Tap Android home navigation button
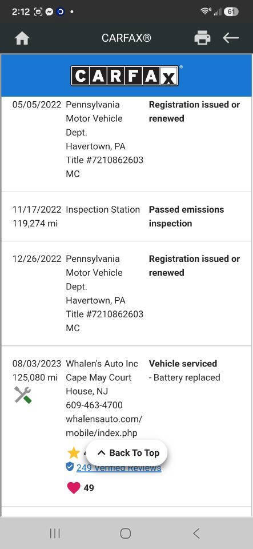This screenshot has width=253, height=549. click(126, 533)
